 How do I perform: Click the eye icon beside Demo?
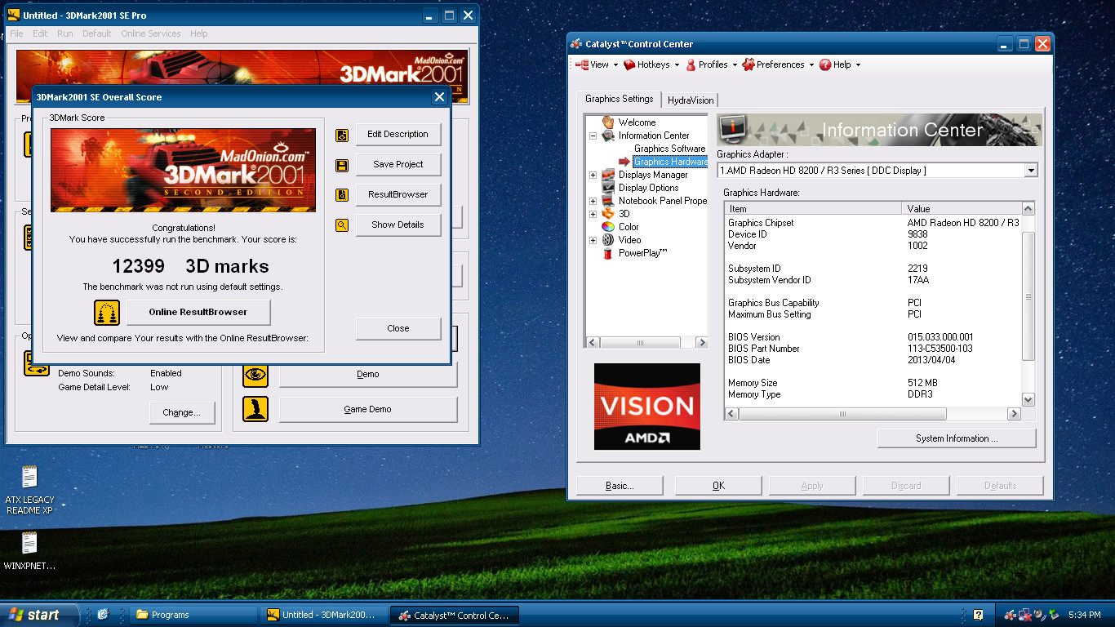[x=256, y=374]
